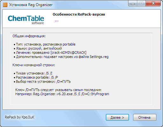Click the line starting with Тип: установка

(x=44, y=44)
